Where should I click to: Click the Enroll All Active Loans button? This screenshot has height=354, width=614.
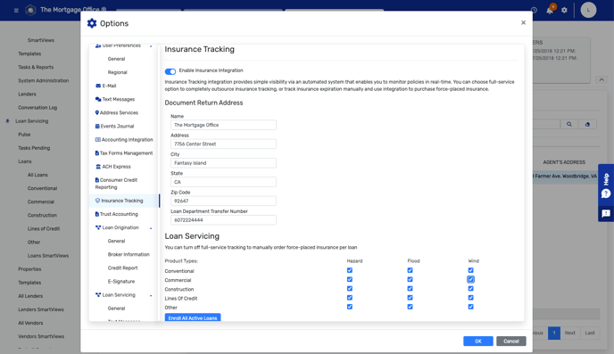193,317
